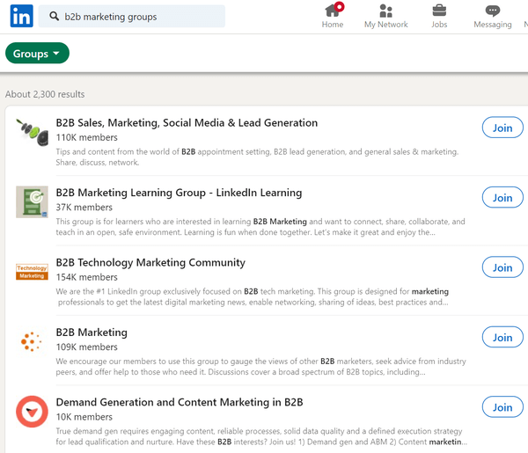Join the Demand Generation and Content Marketing group
Image resolution: width=528 pixels, height=453 pixels.
pyautogui.click(x=502, y=407)
